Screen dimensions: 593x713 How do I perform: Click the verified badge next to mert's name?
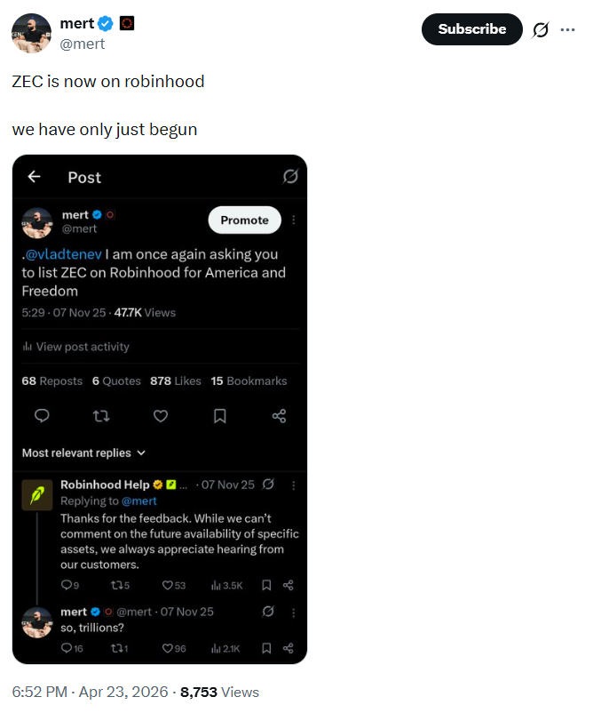(104, 23)
